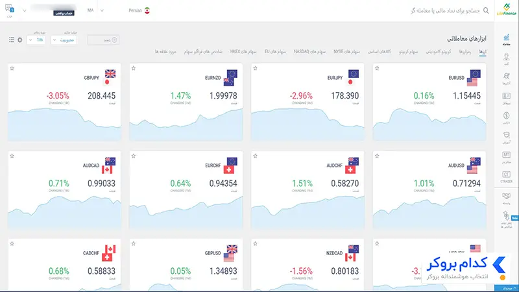Click the NZDCAD price 0.80183
The width and height of the screenshot is (519, 292).
tap(345, 271)
